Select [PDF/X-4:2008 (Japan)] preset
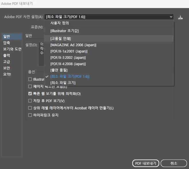 [x=109, y=64]
